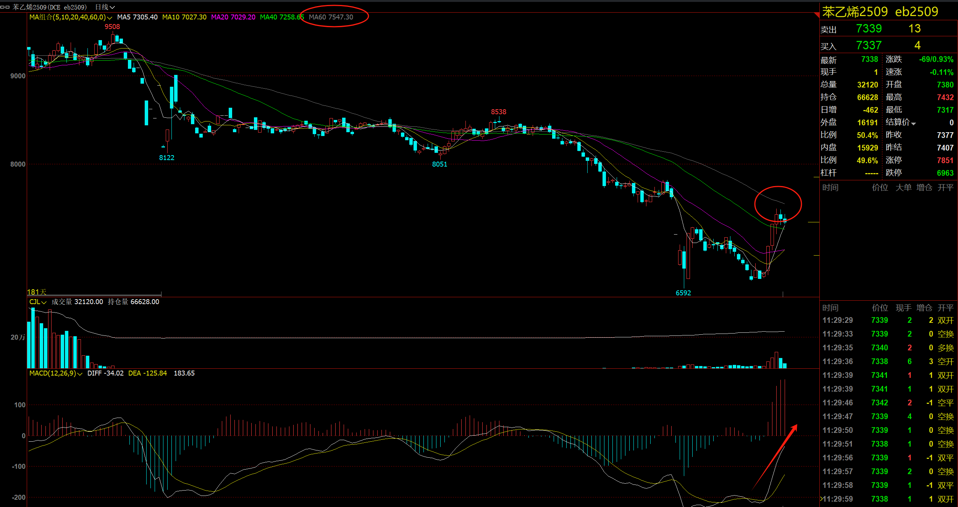Click the 昨结 value 7407
Image resolution: width=958 pixels, height=507 pixels.
click(945, 148)
